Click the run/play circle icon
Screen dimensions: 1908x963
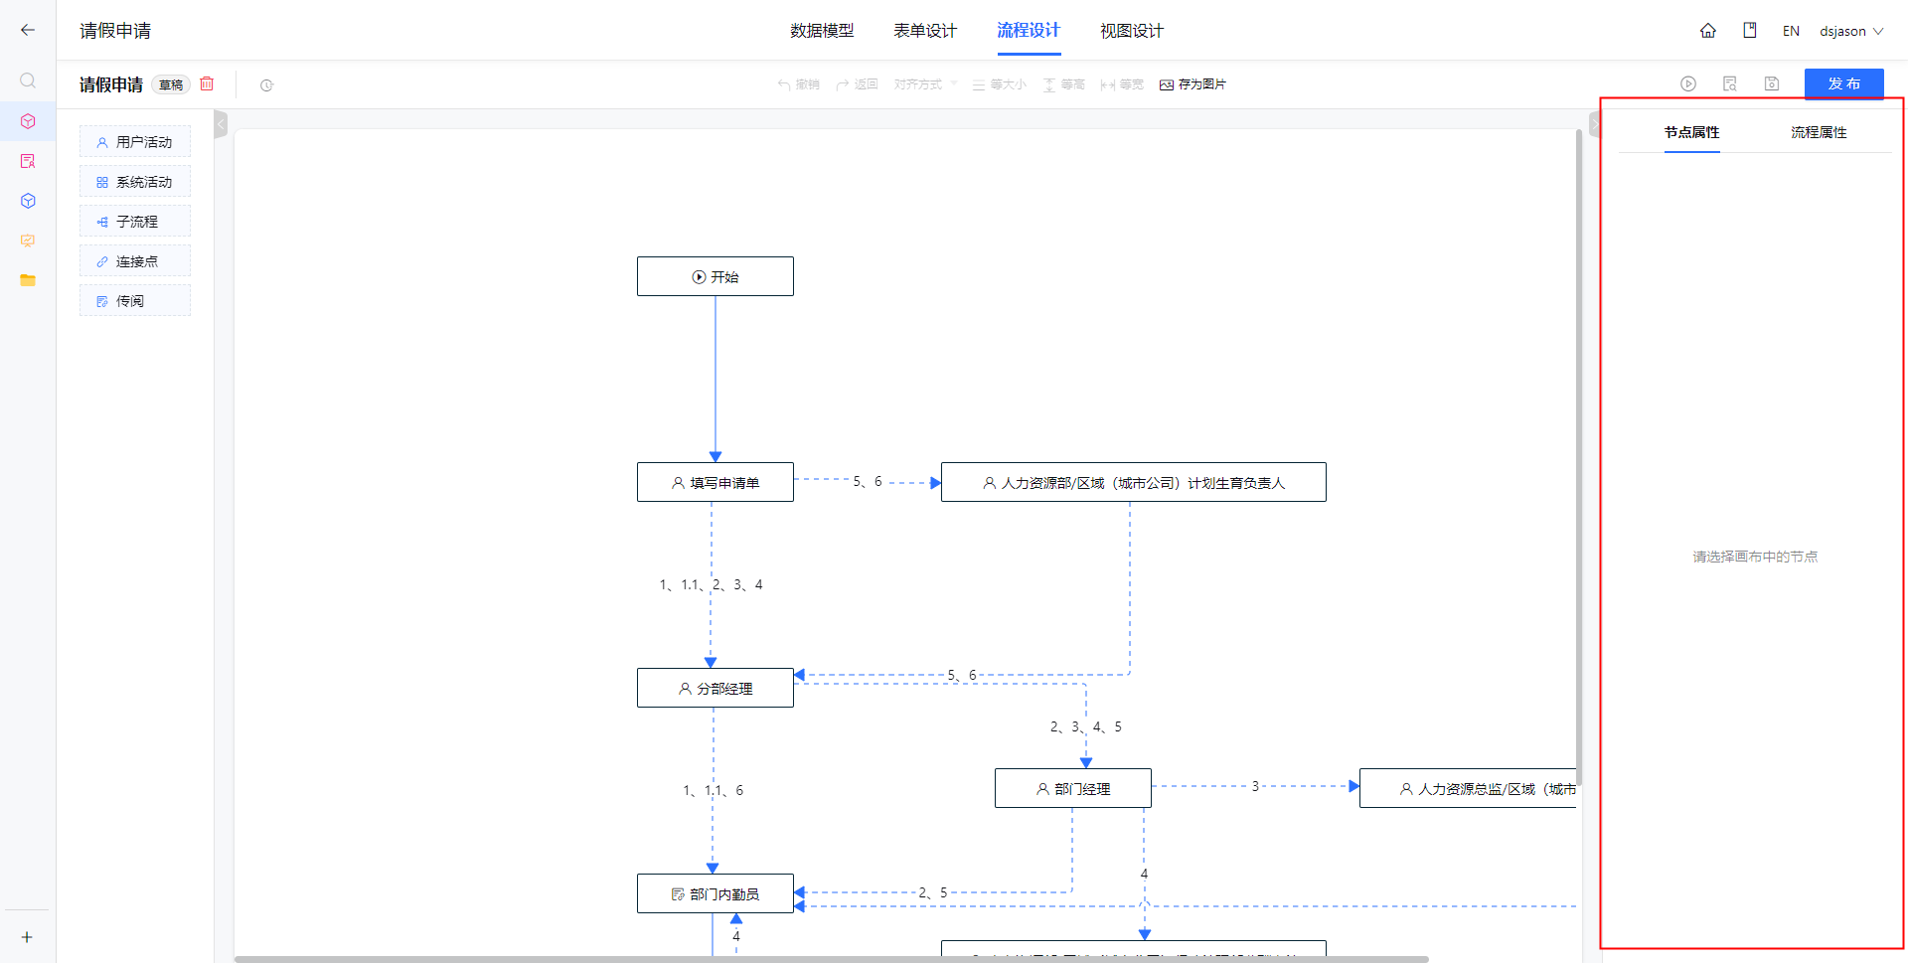pos(1688,83)
